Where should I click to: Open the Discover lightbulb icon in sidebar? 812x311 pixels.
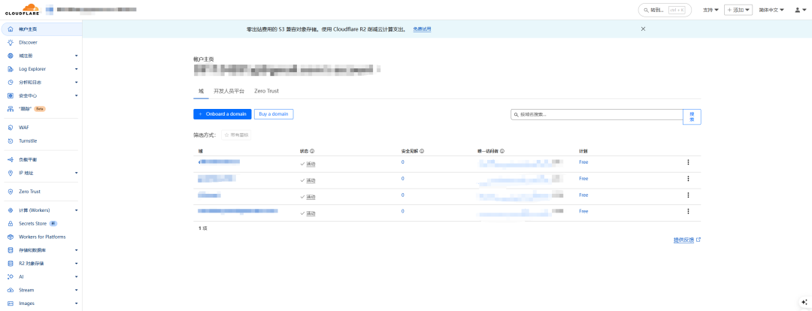[x=11, y=42]
